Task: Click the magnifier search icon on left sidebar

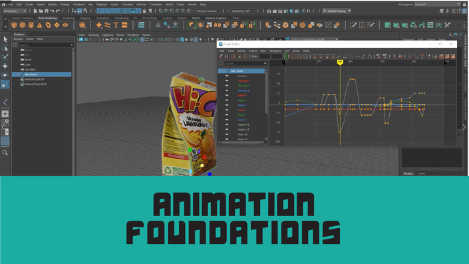Action: point(5,153)
